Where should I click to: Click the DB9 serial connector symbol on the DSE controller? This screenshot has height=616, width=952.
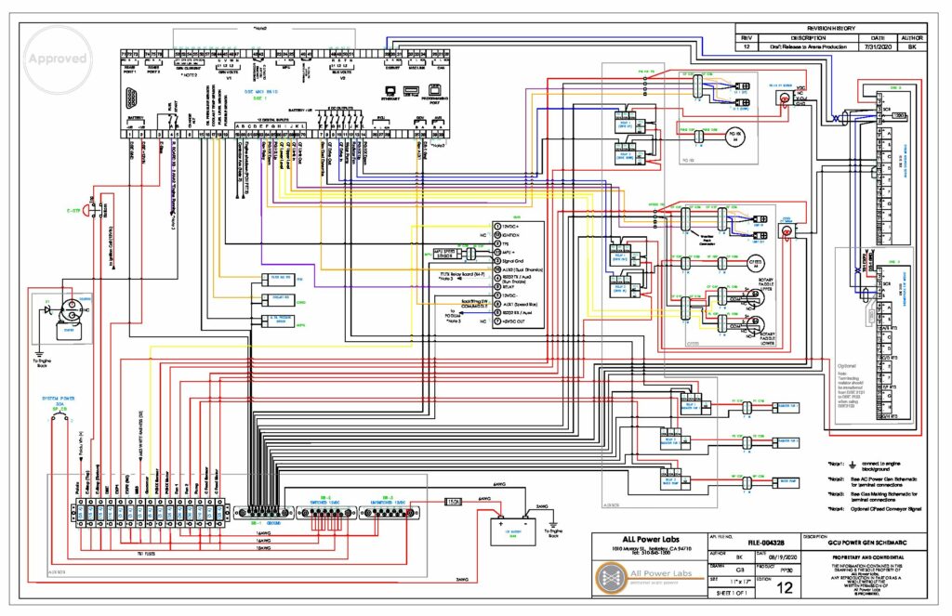pos(132,98)
